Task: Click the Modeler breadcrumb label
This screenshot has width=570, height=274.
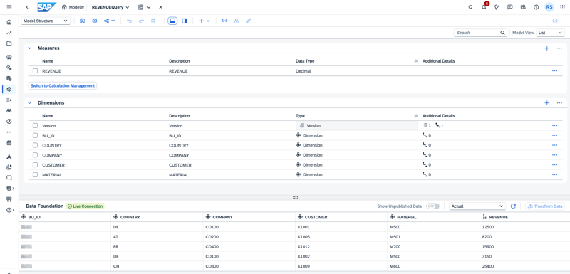Action: coord(76,7)
